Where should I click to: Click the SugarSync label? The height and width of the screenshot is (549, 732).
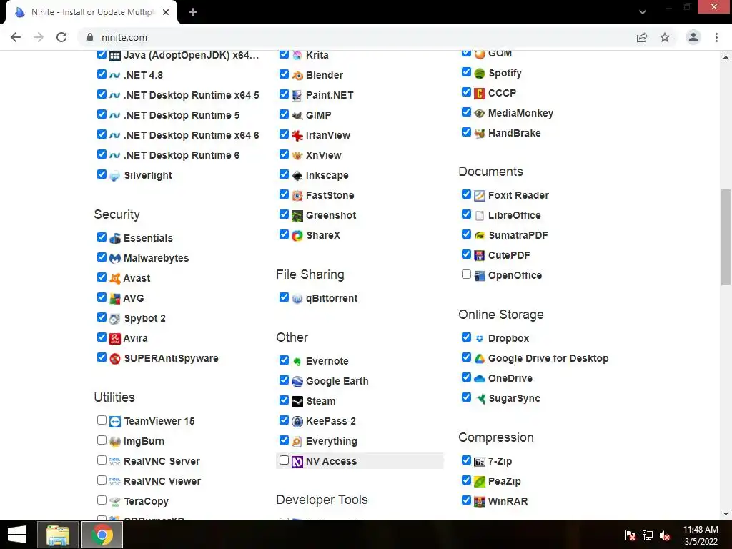[514, 398]
